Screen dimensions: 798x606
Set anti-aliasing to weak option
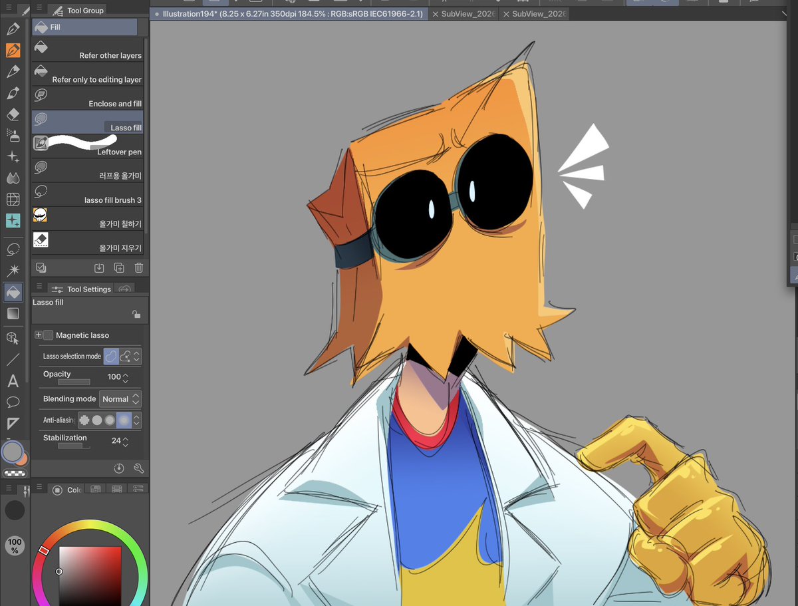point(97,420)
